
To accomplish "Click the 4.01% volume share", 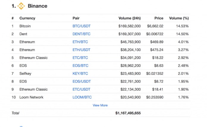I will (x=183, y=42).
